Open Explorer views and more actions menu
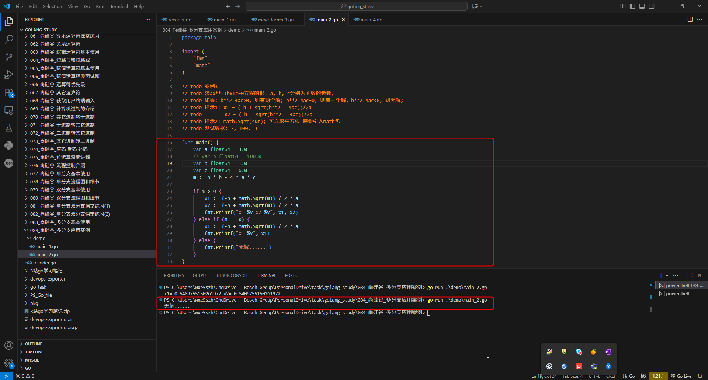This screenshot has height=380, width=708. tap(148, 20)
